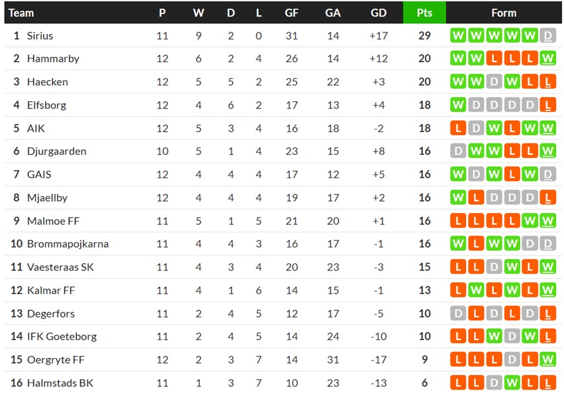The image size is (564, 395).
Task: Click Oergryte FF's grey D form badge
Action: coord(512,359)
